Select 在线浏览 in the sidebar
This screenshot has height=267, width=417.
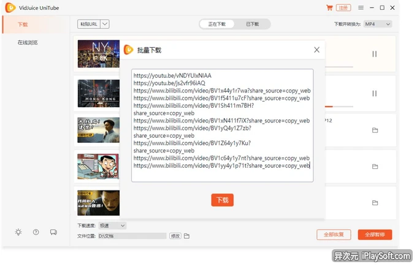click(x=28, y=42)
